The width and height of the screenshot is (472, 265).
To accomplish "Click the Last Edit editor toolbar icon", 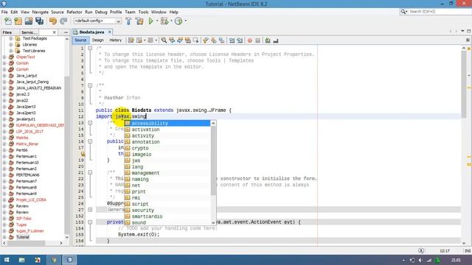I will [x=131, y=40].
